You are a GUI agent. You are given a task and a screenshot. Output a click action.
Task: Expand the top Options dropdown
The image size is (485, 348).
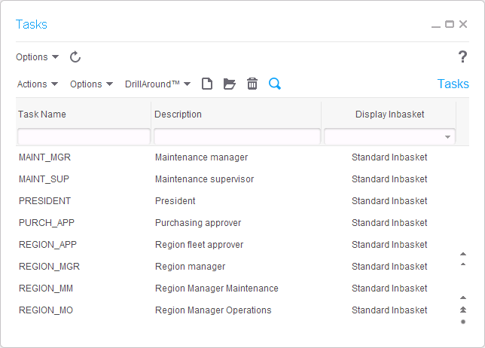(37, 57)
